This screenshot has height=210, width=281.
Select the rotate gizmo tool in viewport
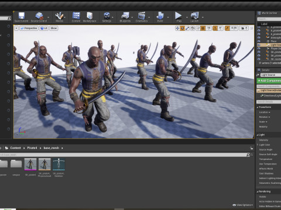pos(183,29)
